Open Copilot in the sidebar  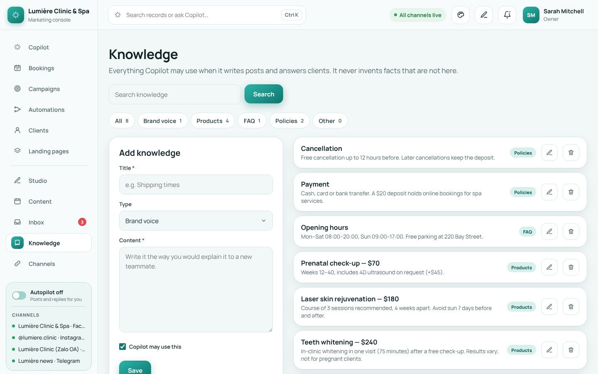click(49, 47)
